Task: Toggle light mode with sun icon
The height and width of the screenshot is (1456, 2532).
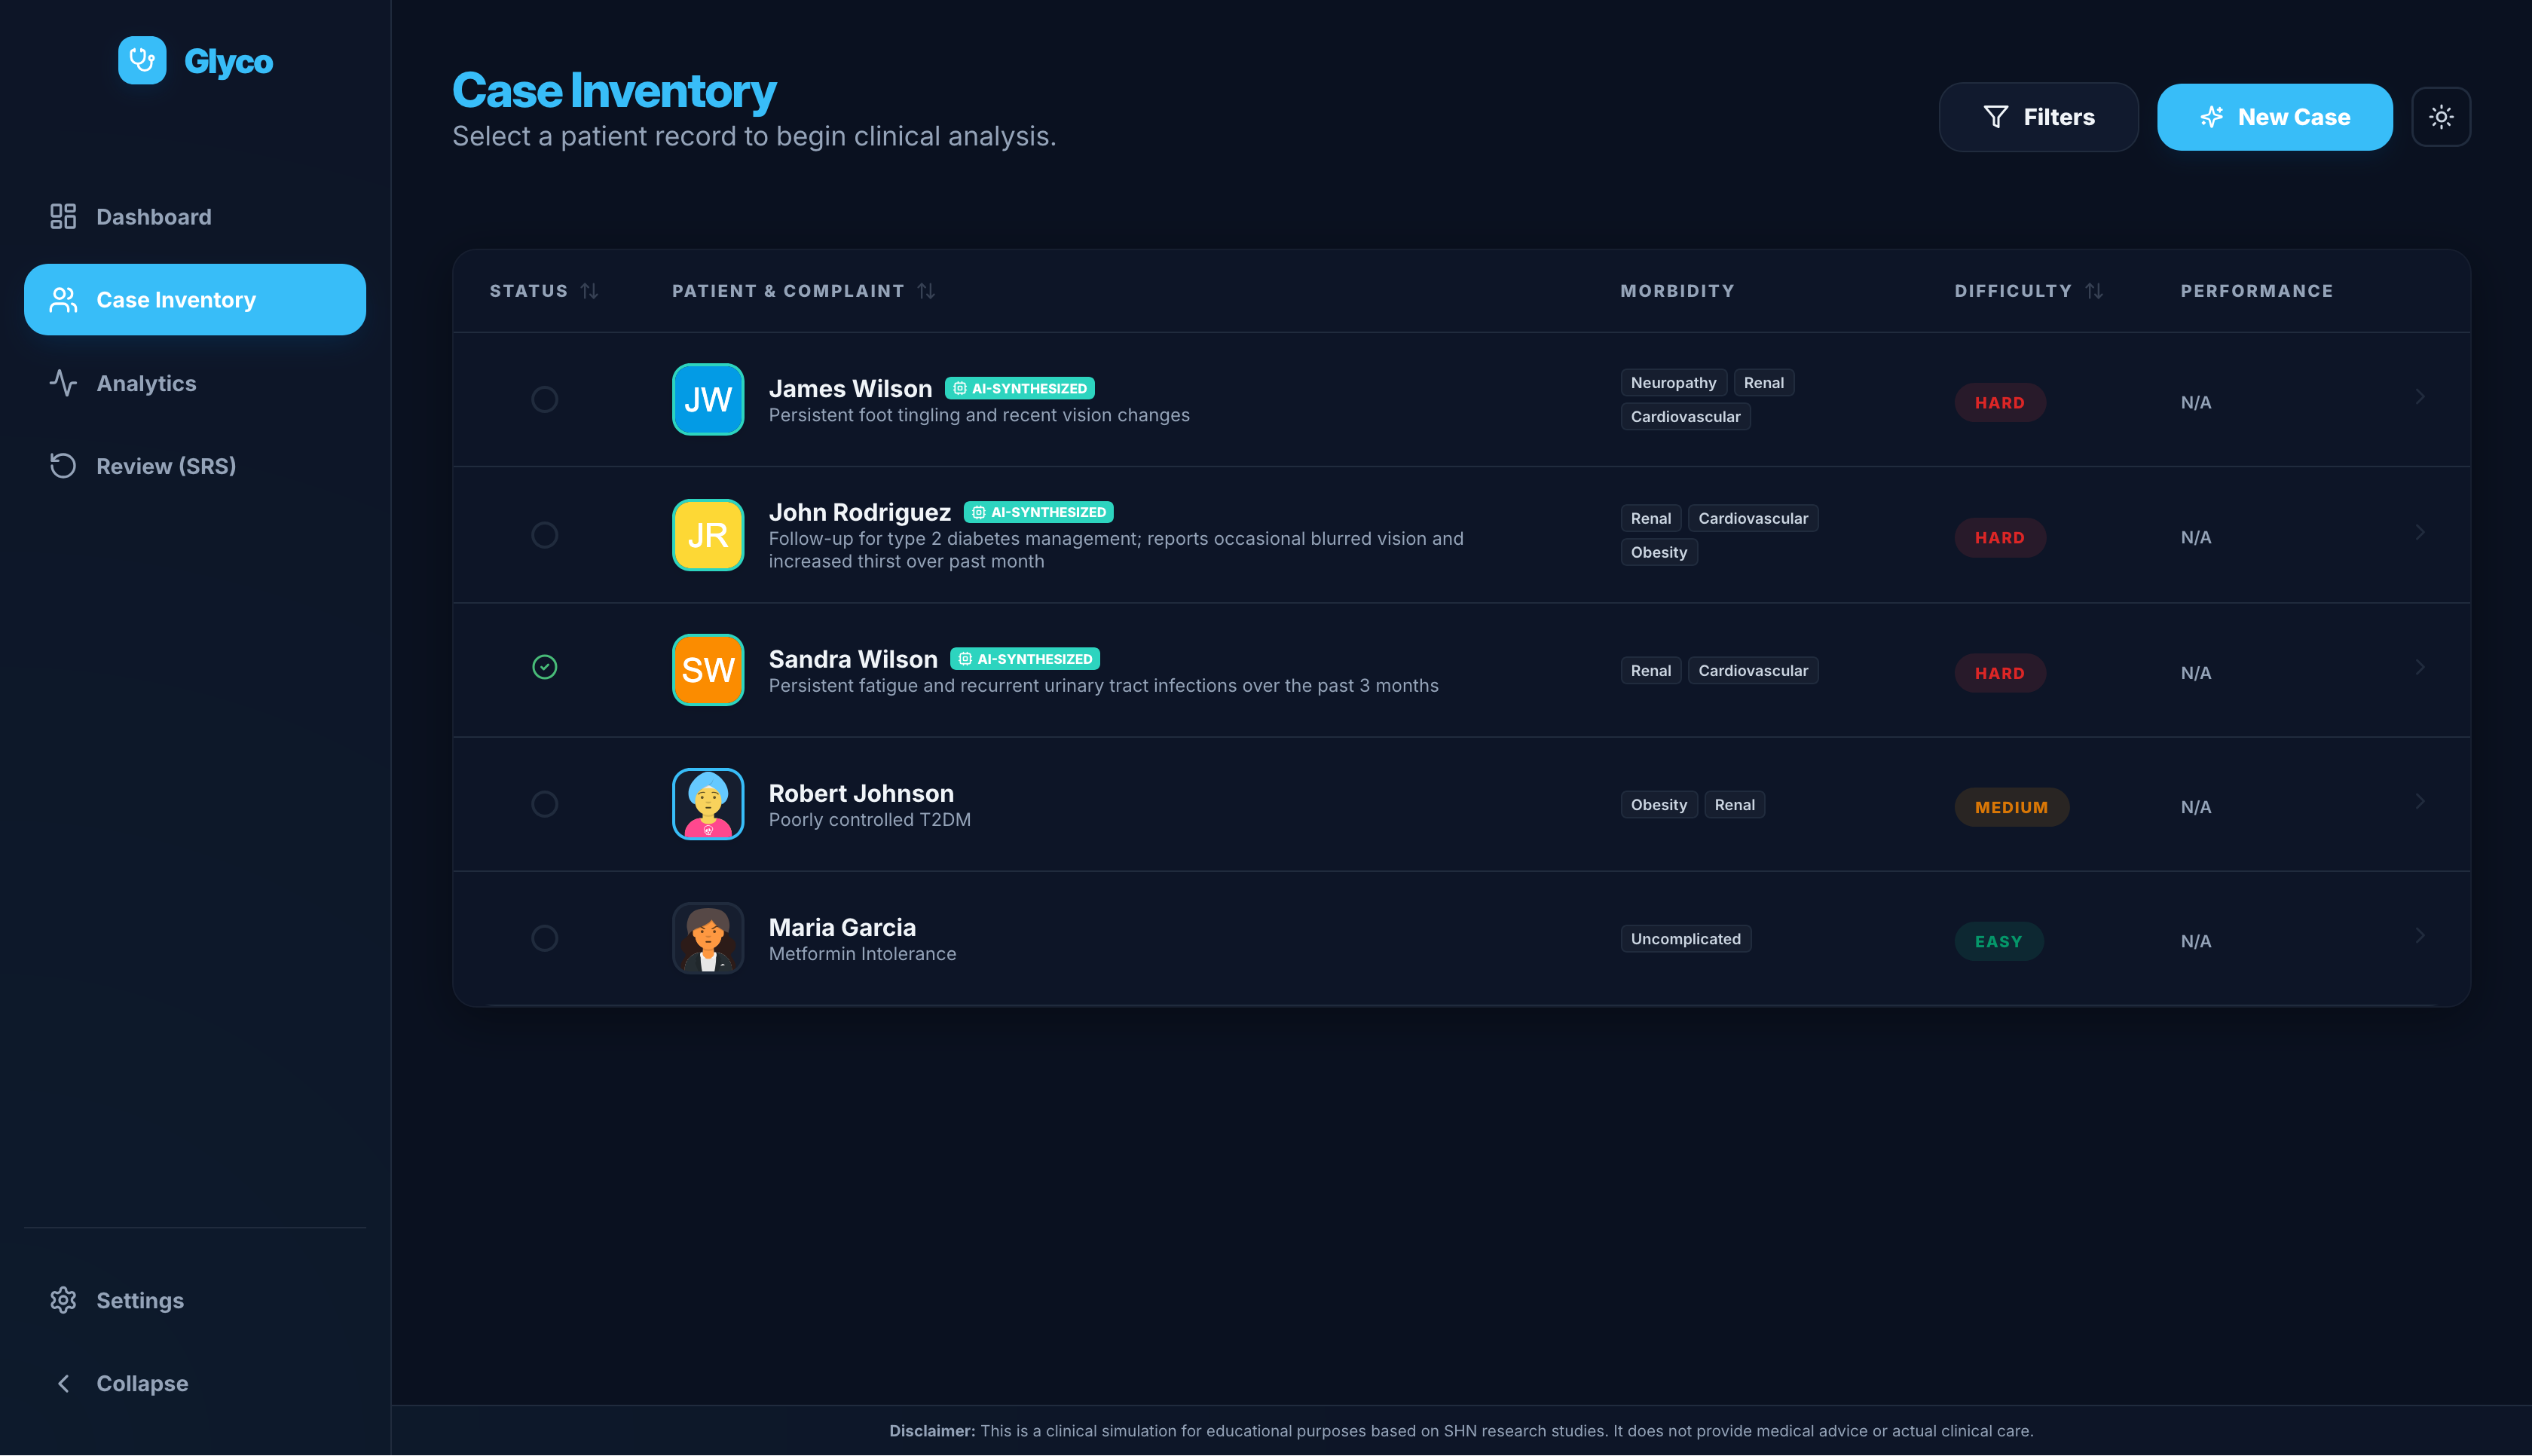Action: coord(2440,117)
